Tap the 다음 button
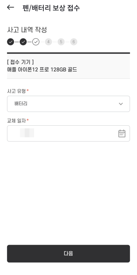The image size is (137, 275). [68, 254]
